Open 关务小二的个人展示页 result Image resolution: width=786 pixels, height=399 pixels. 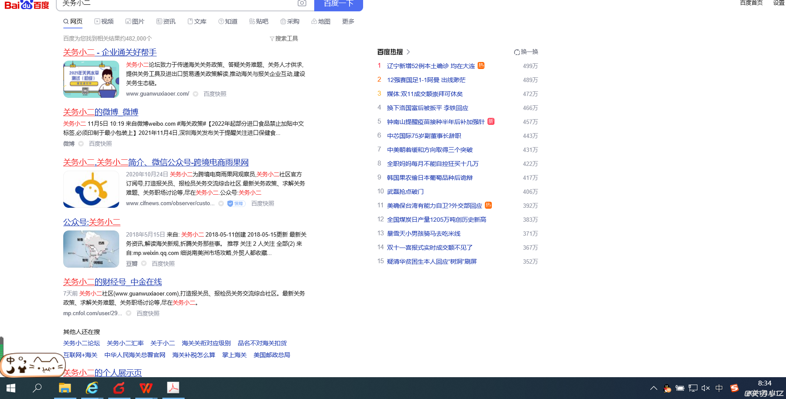point(103,372)
